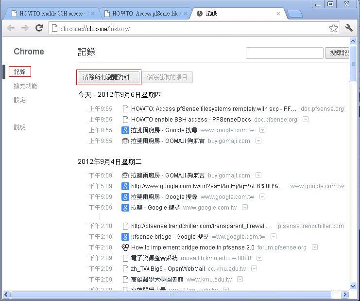Click vertical scrollbar down arrow
The width and height of the screenshot is (360, 301).
353,286
